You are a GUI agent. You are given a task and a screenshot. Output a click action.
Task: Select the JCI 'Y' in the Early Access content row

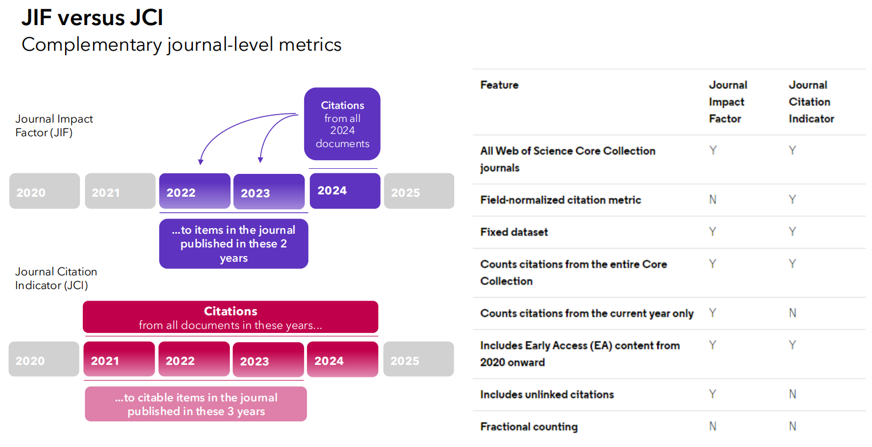[x=793, y=345]
